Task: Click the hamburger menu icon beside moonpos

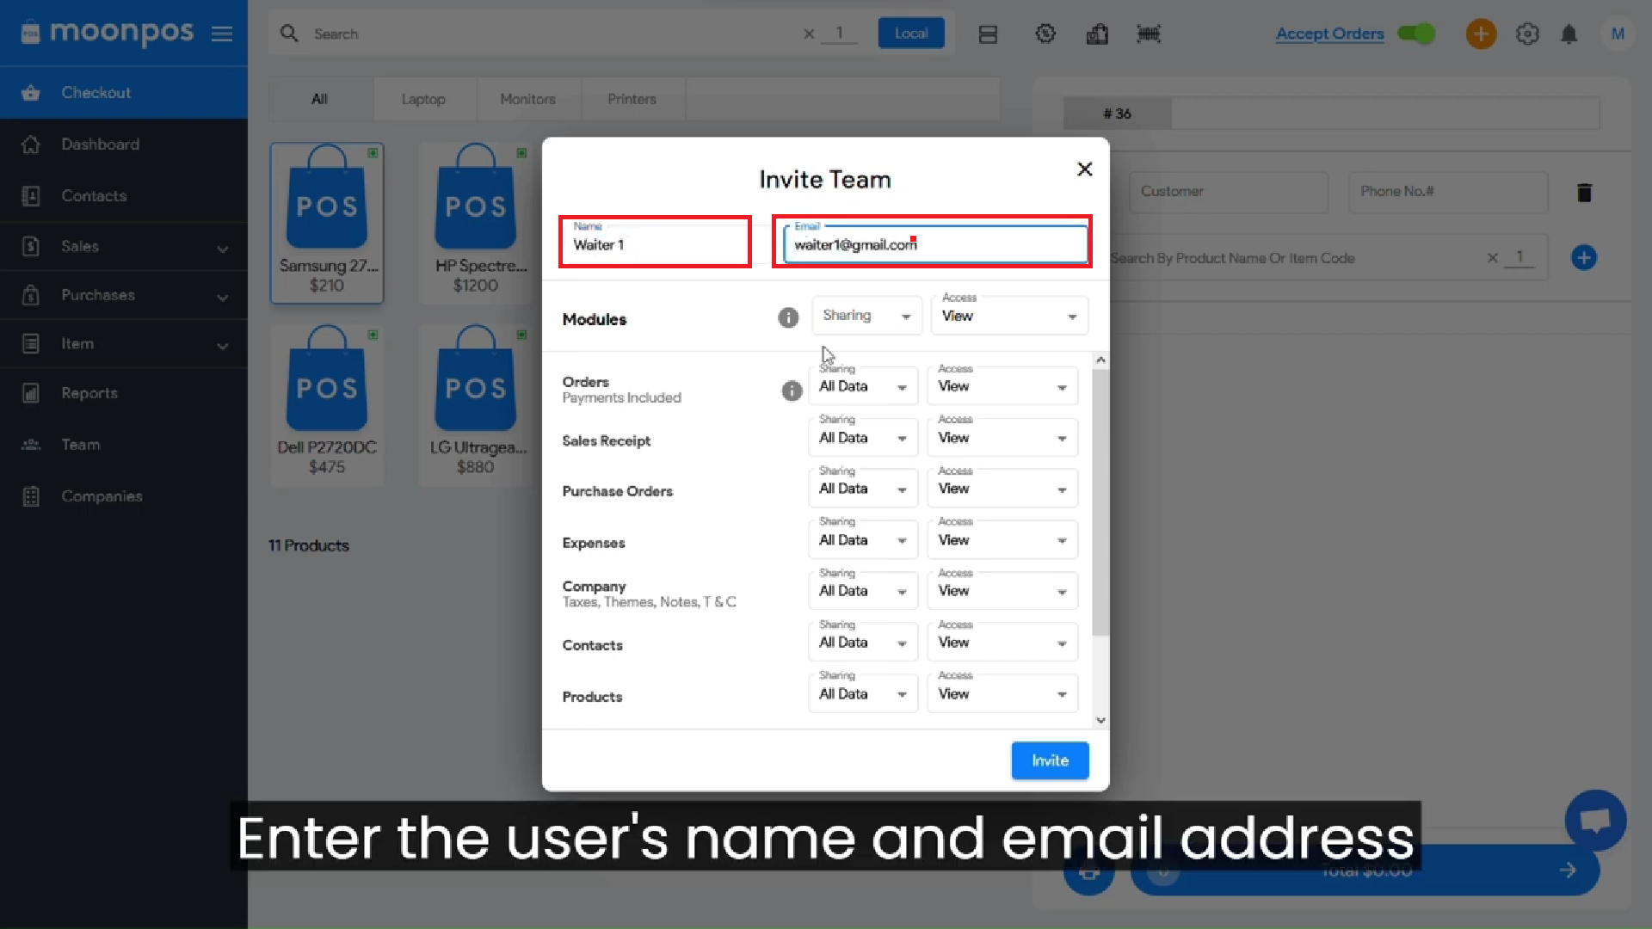Action: (x=222, y=34)
